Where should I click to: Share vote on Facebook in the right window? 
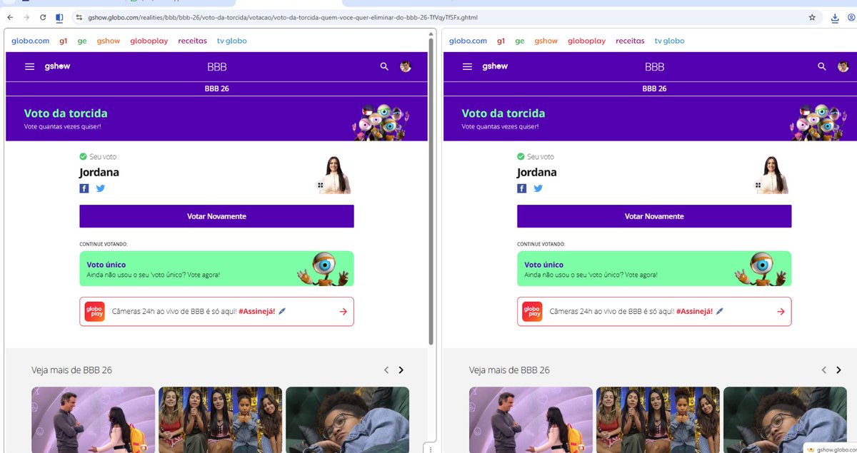522,188
